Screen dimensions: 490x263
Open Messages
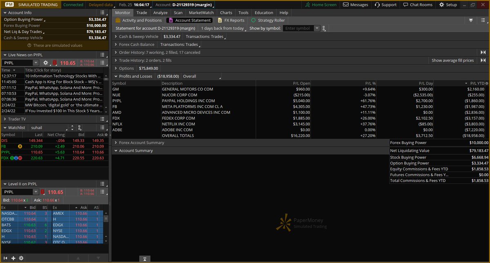356,4
